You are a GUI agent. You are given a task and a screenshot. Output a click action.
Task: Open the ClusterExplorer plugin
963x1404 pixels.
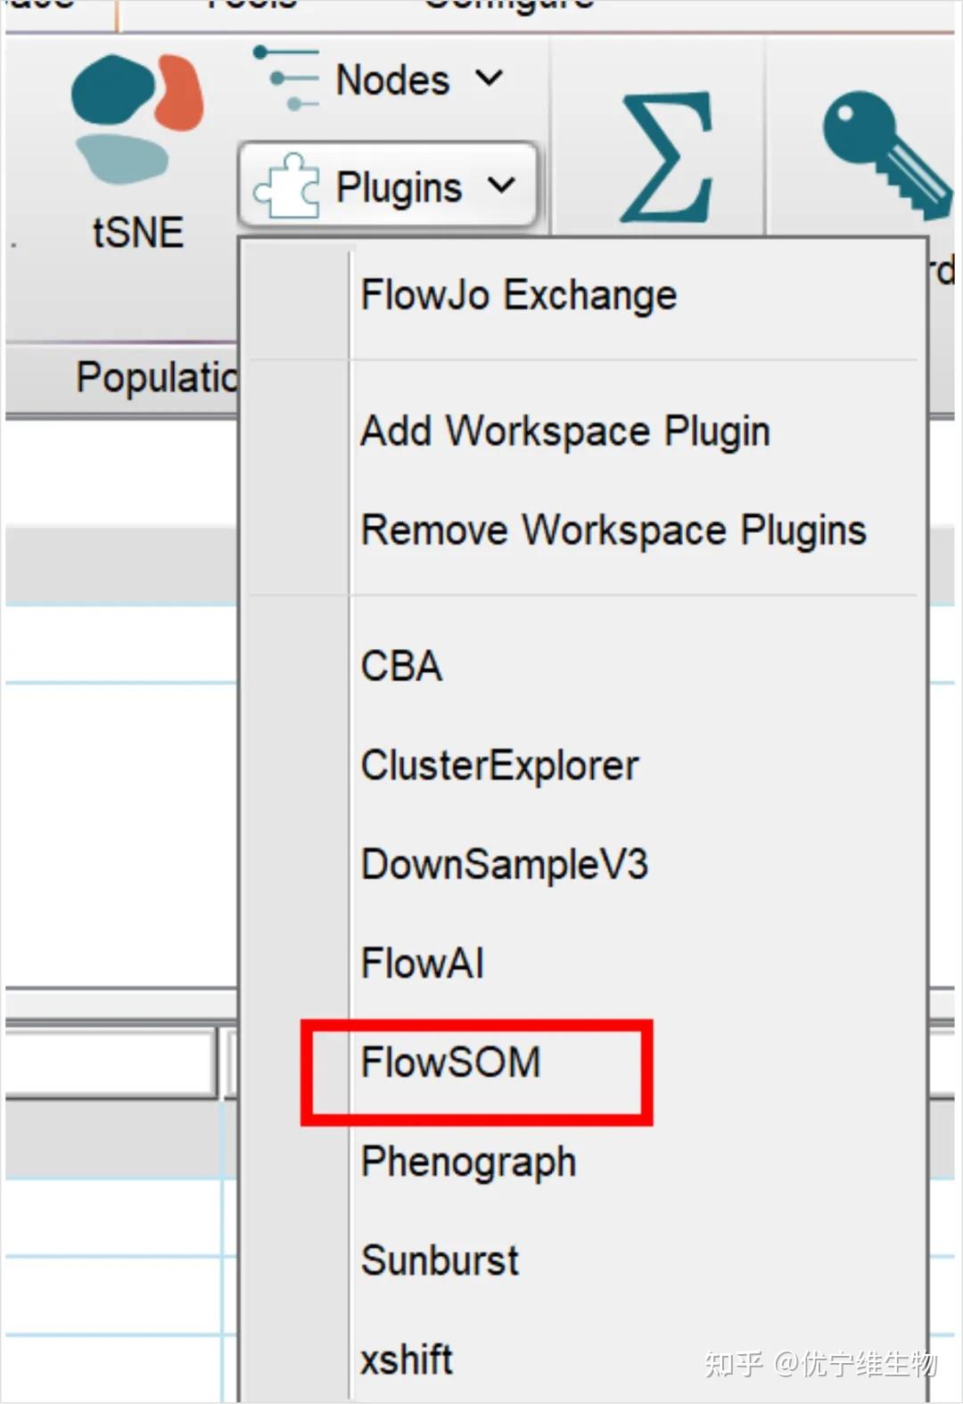499,766
